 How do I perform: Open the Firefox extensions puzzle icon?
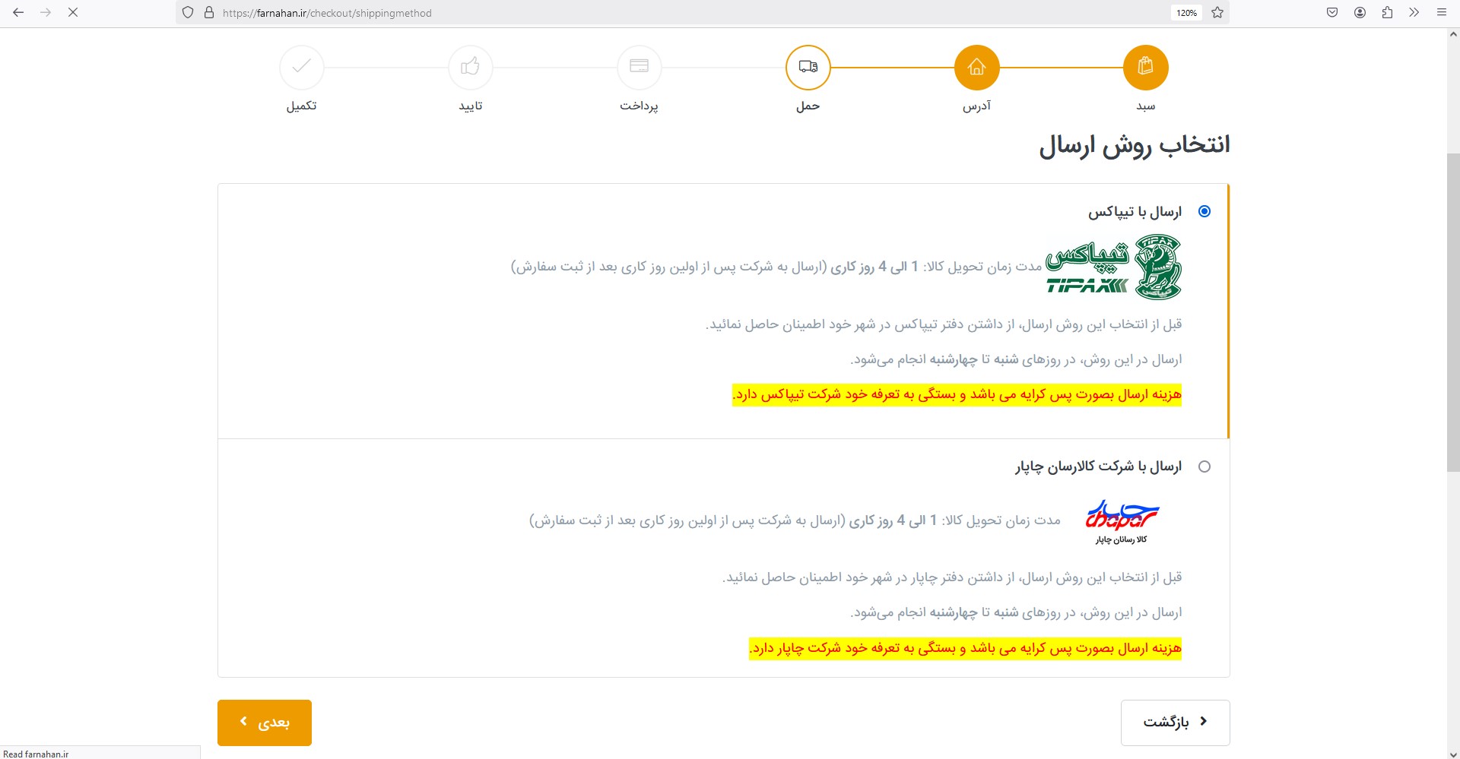click(x=1387, y=13)
